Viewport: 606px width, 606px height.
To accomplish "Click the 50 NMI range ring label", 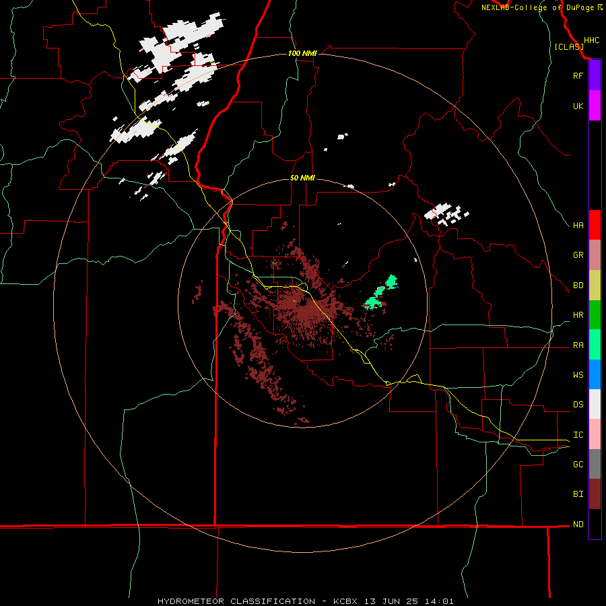I will point(302,178).
